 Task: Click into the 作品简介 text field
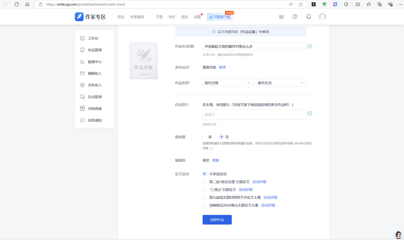click(254, 115)
